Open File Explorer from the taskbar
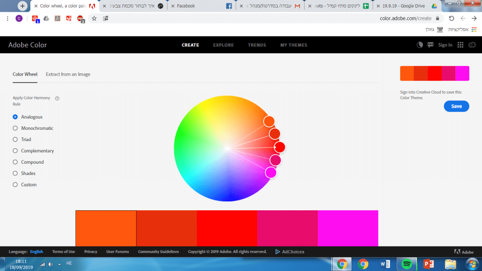The width and height of the screenshot is (482, 271). (x=450, y=264)
